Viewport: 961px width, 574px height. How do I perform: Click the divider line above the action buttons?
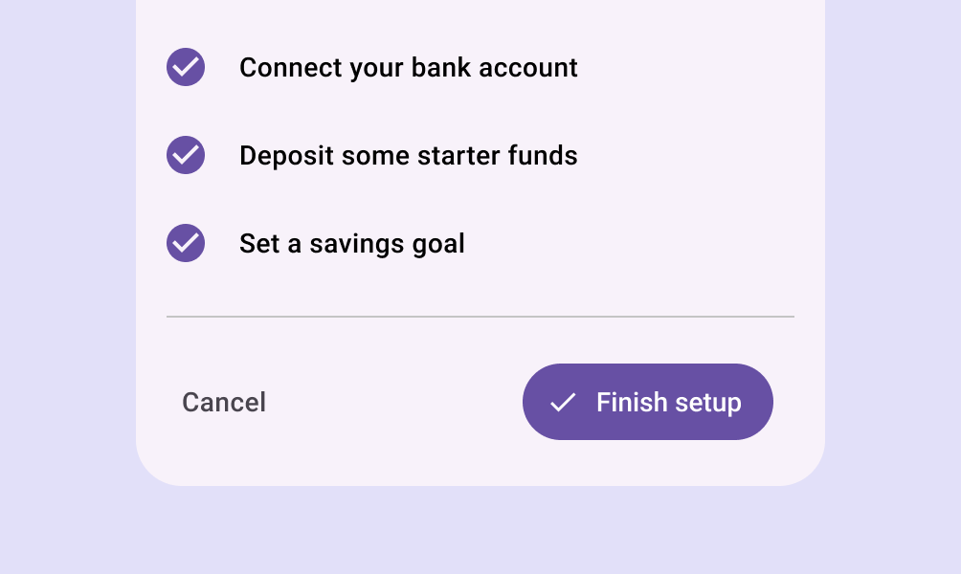click(480, 316)
